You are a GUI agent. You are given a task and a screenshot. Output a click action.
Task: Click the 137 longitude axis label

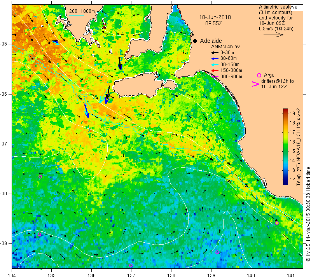[x=131, y=276]
